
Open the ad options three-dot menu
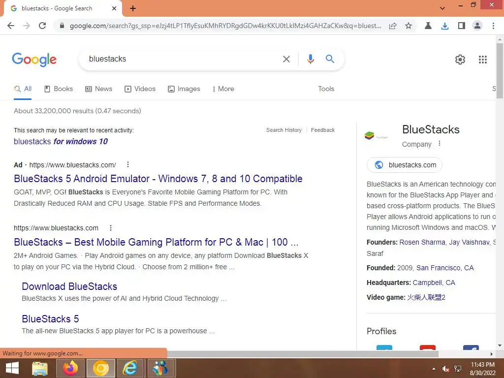128,164
